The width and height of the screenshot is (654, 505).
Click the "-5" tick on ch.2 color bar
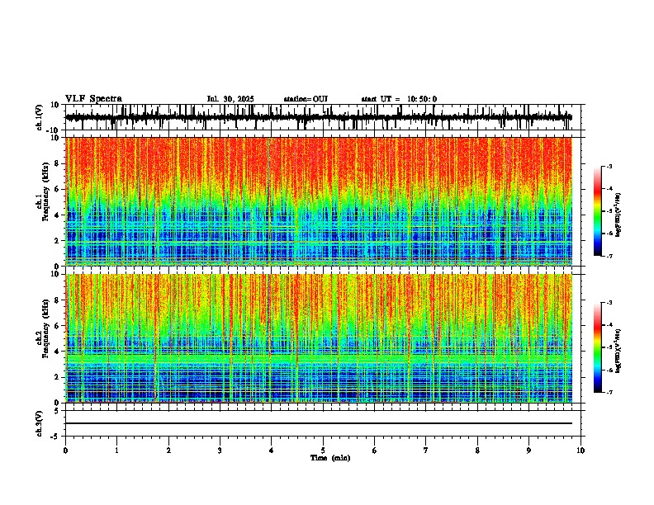[x=609, y=347]
